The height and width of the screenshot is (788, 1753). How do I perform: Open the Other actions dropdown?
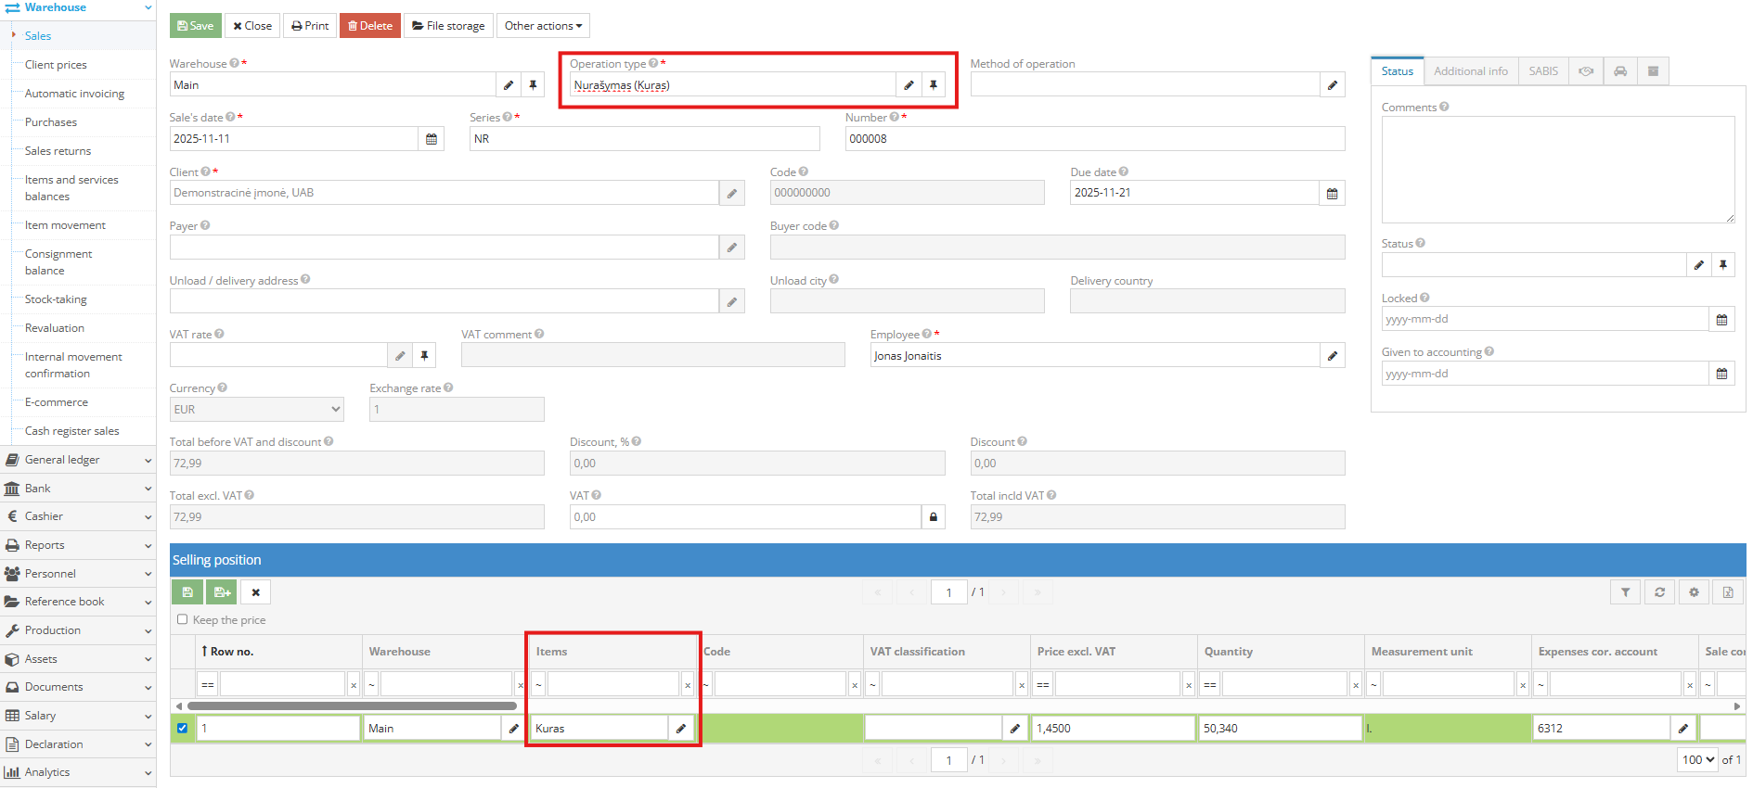543,26
